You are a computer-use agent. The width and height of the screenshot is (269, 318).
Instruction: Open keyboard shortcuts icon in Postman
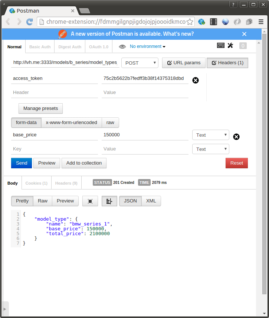tap(221, 45)
